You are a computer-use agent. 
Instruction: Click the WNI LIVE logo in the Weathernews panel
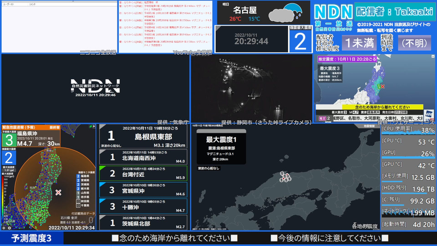point(429,115)
